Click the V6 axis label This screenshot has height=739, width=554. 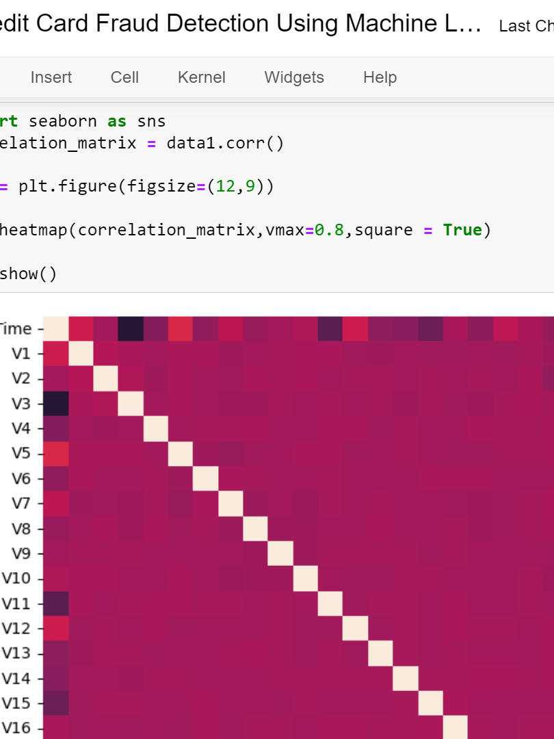21,478
